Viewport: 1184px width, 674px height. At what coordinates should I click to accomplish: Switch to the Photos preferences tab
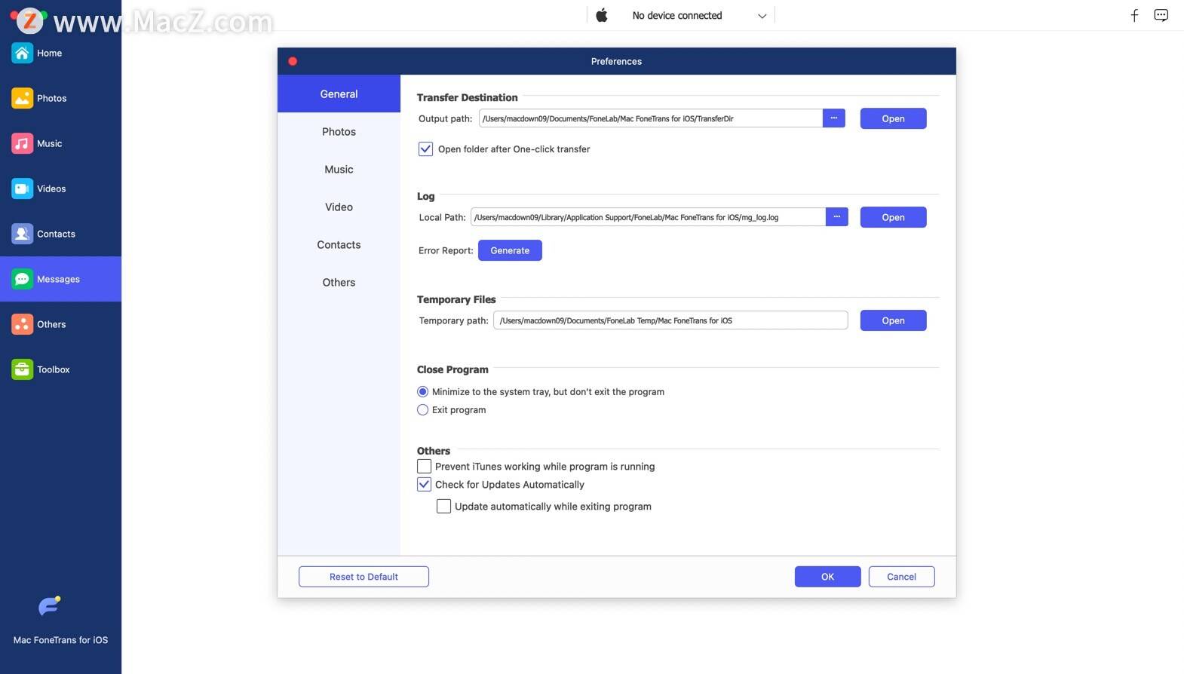tap(339, 132)
